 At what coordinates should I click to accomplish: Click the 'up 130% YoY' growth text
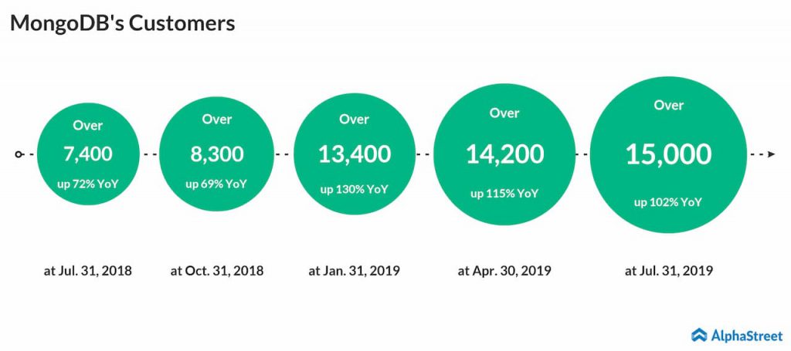[354, 190]
